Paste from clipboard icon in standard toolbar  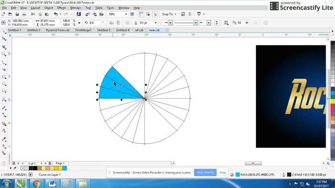pos(47,14)
